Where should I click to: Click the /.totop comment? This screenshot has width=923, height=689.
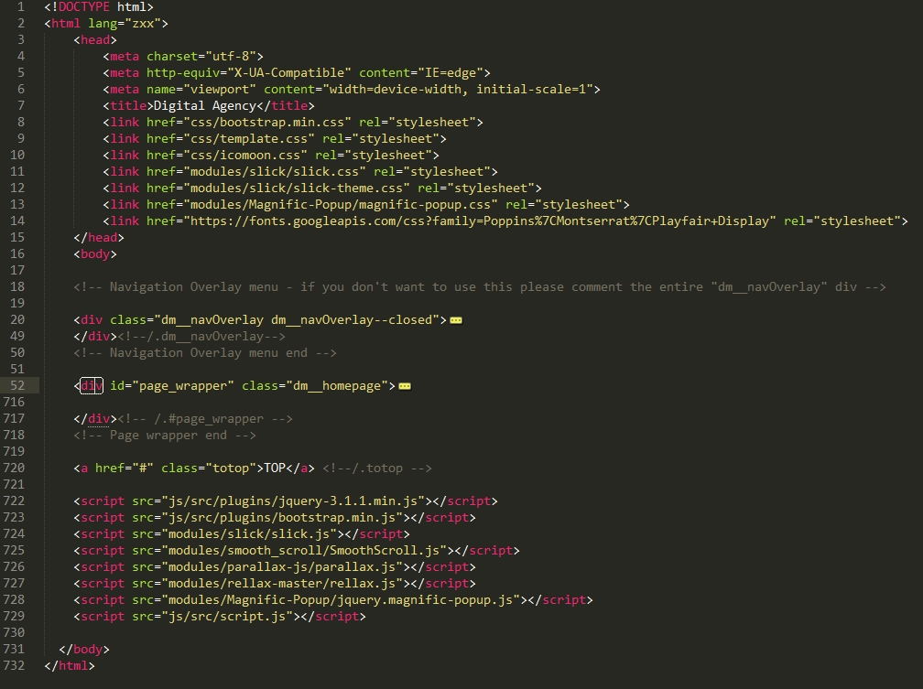377,468
